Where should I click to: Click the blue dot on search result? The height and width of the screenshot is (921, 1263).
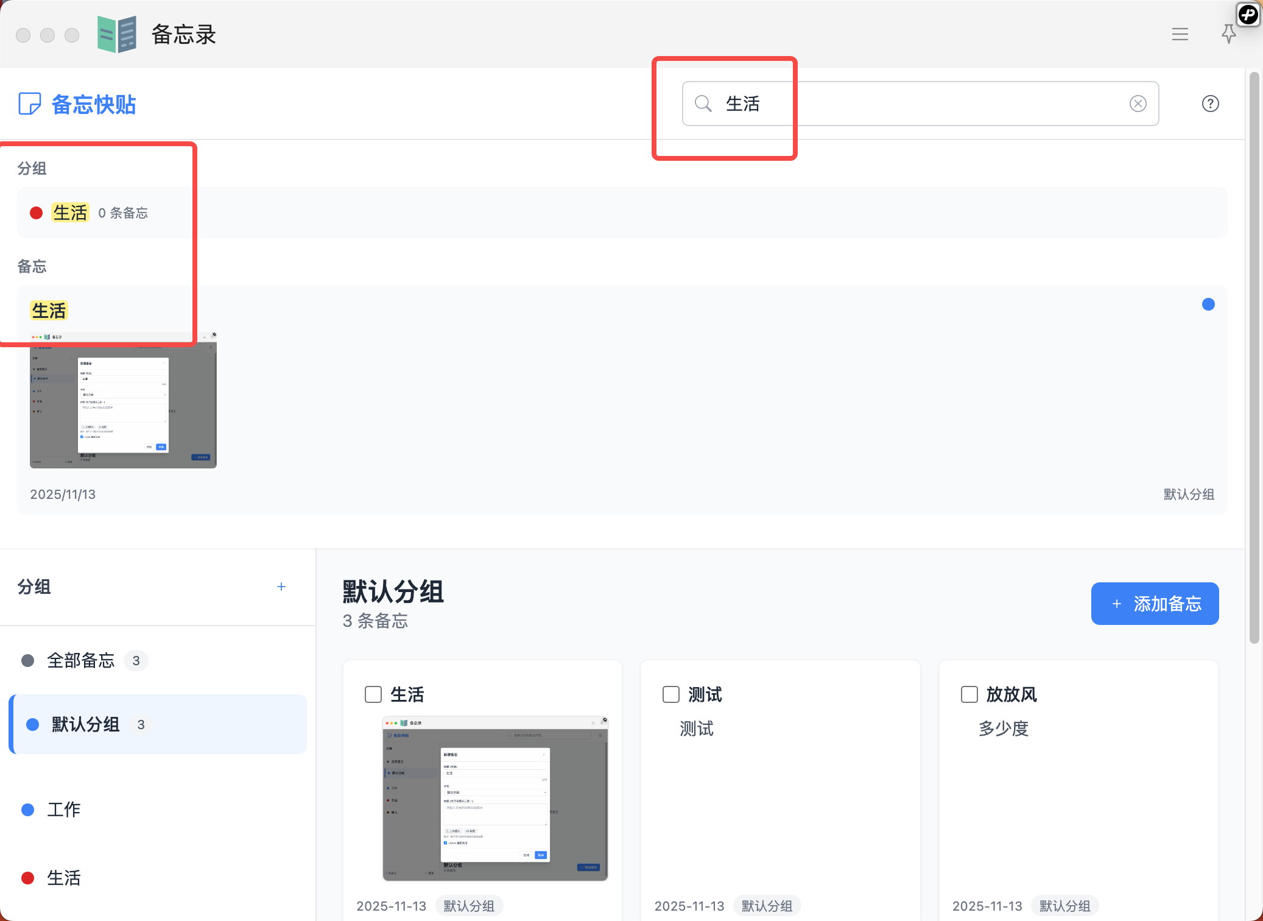[x=1208, y=305]
